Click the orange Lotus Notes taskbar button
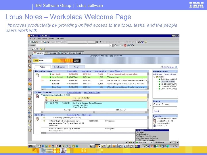The width and height of the screenshot is (207, 155). click(x=98, y=146)
